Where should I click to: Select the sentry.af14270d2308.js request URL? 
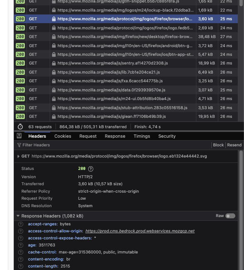coord(113,63)
